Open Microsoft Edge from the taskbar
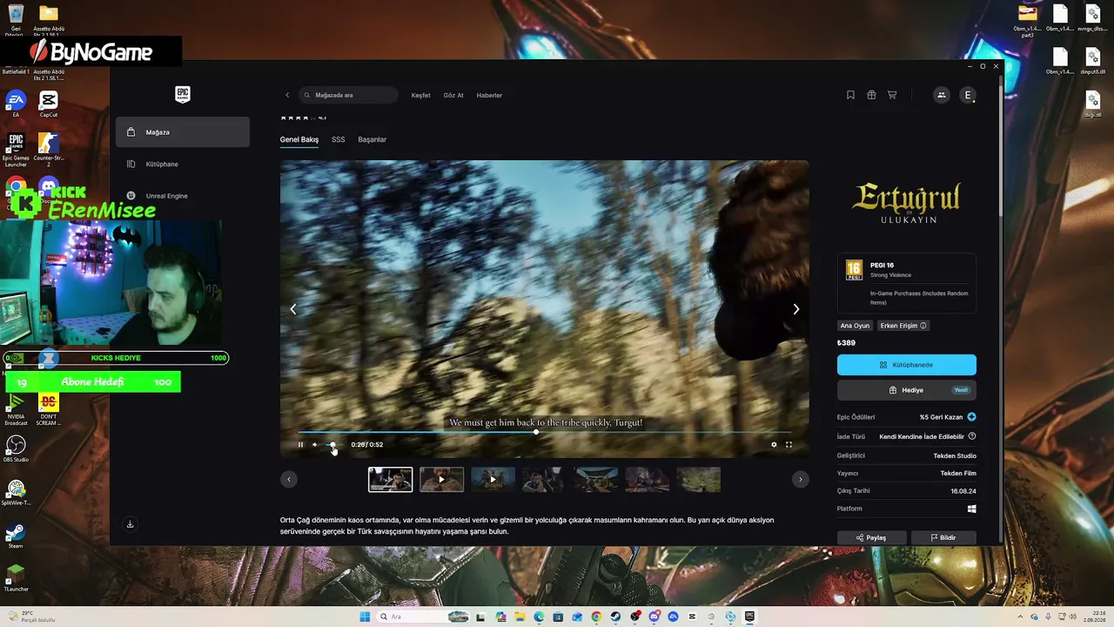This screenshot has height=627, width=1114. pos(539,617)
